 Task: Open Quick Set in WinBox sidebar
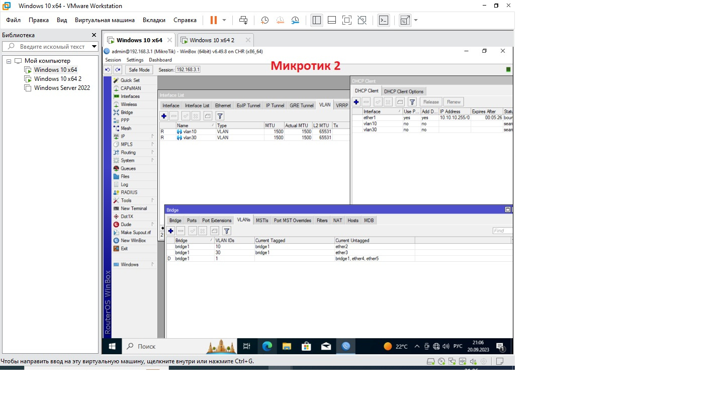(x=130, y=80)
